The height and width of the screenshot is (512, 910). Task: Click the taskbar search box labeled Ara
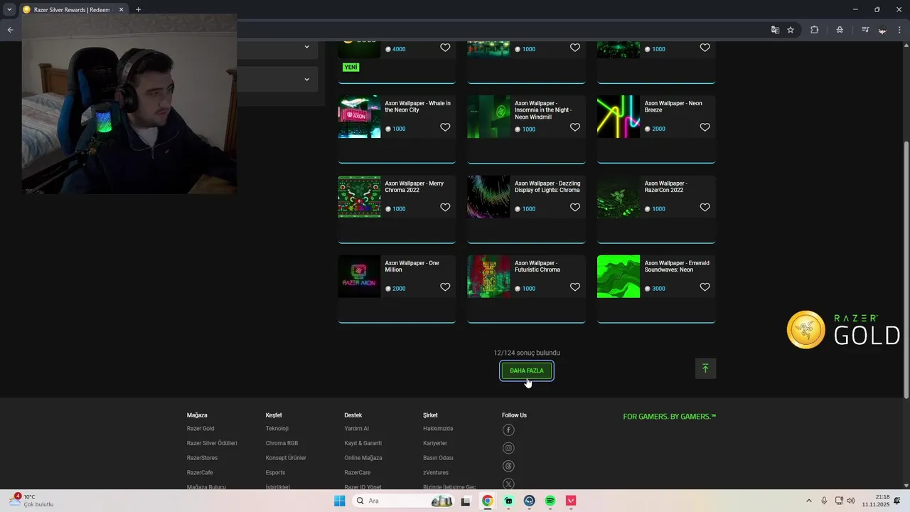403,501
